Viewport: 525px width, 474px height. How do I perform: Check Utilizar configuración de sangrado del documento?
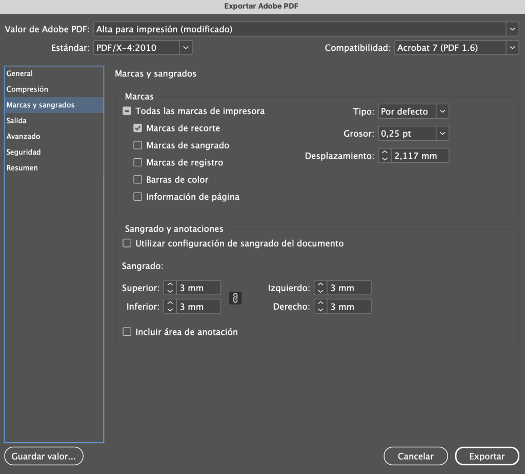(127, 243)
